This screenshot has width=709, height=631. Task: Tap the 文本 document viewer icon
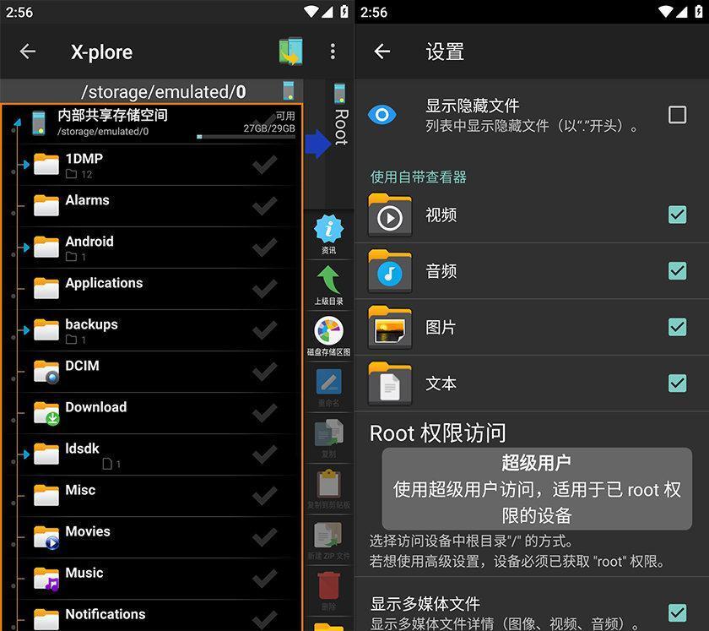point(390,383)
